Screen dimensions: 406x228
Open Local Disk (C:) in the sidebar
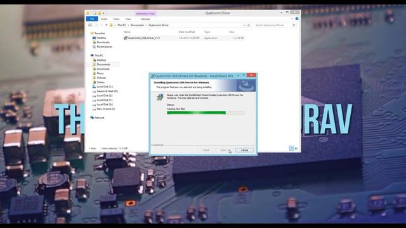pos(105,87)
